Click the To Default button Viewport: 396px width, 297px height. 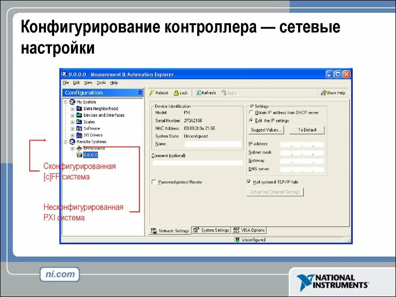click(307, 130)
